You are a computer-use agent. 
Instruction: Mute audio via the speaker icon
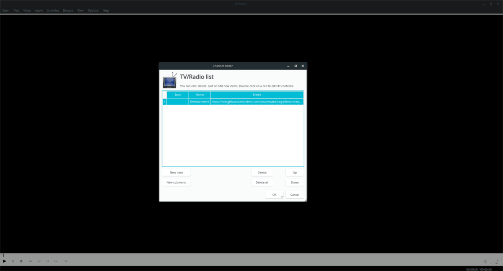pos(485,261)
